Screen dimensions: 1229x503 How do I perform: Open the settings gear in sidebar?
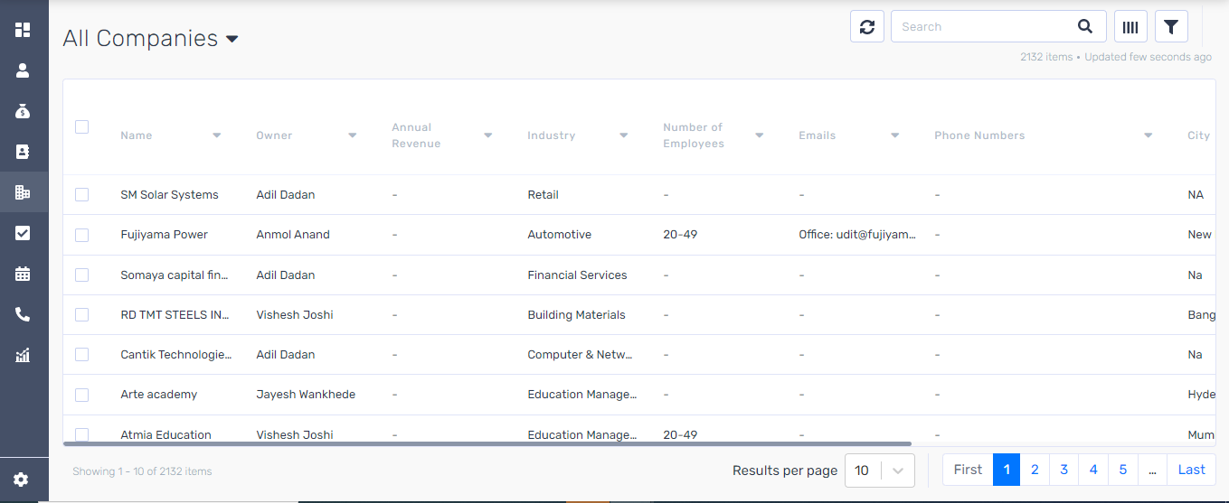pyautogui.click(x=22, y=480)
